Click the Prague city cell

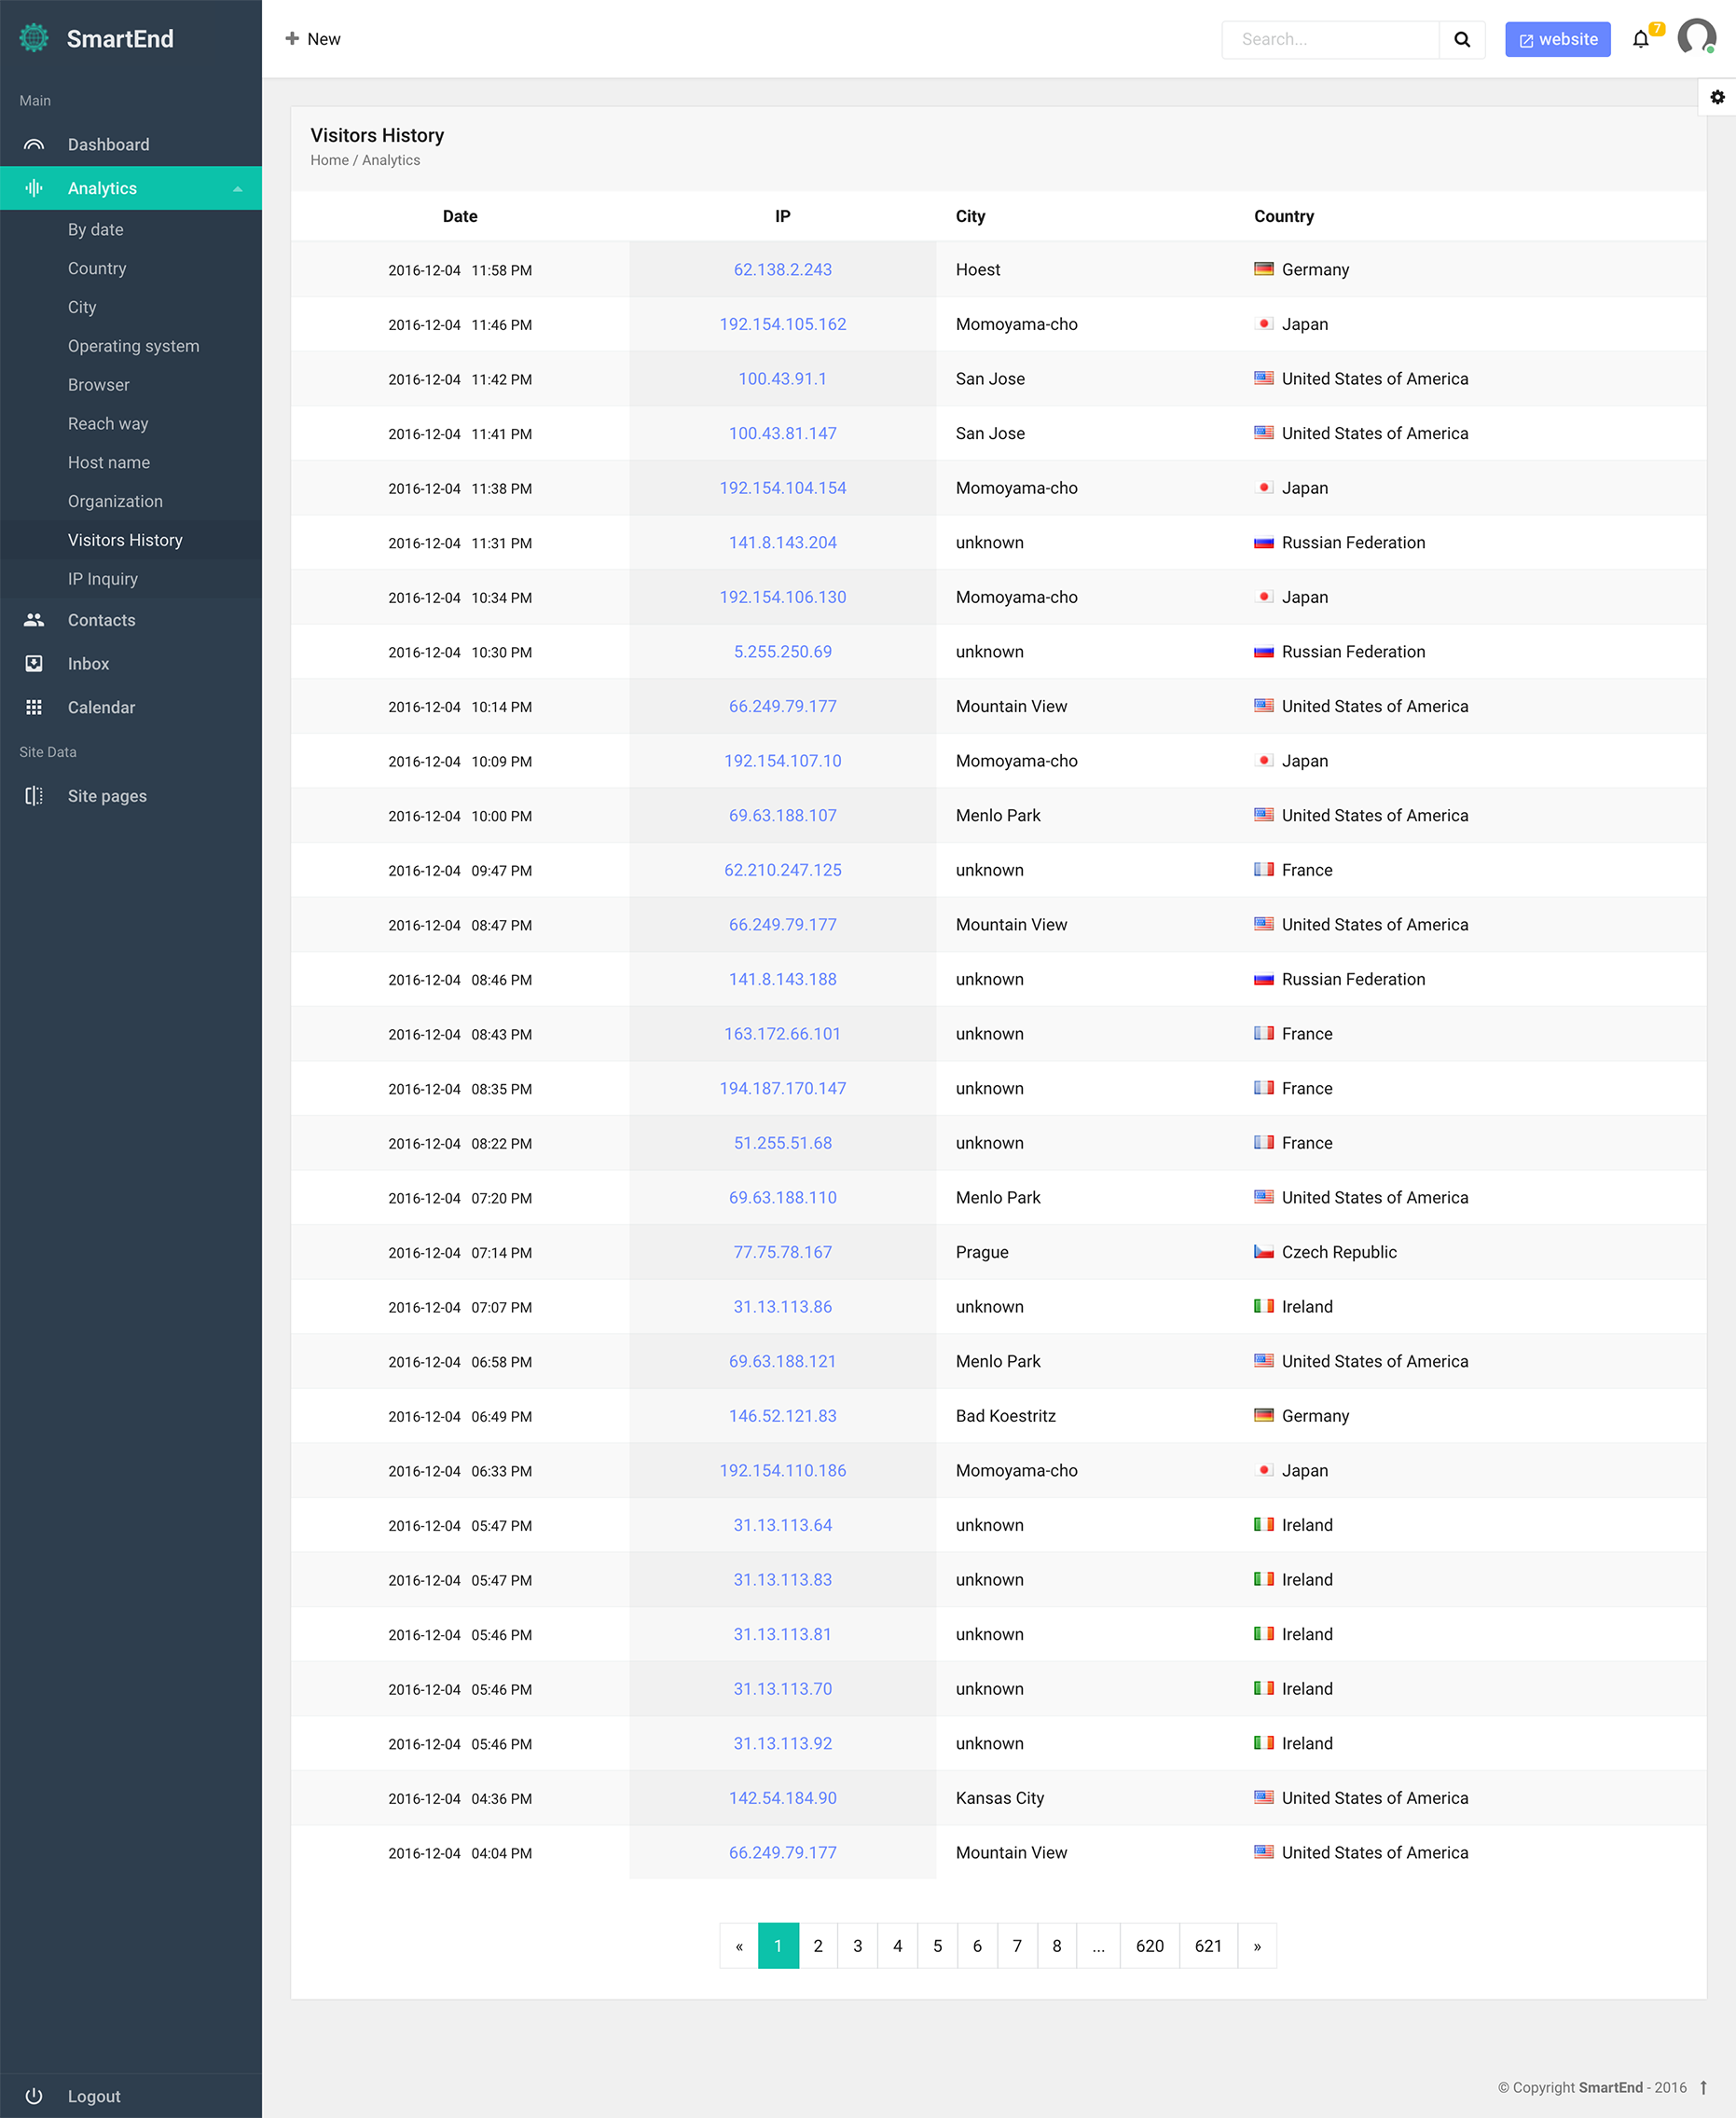(x=981, y=1252)
